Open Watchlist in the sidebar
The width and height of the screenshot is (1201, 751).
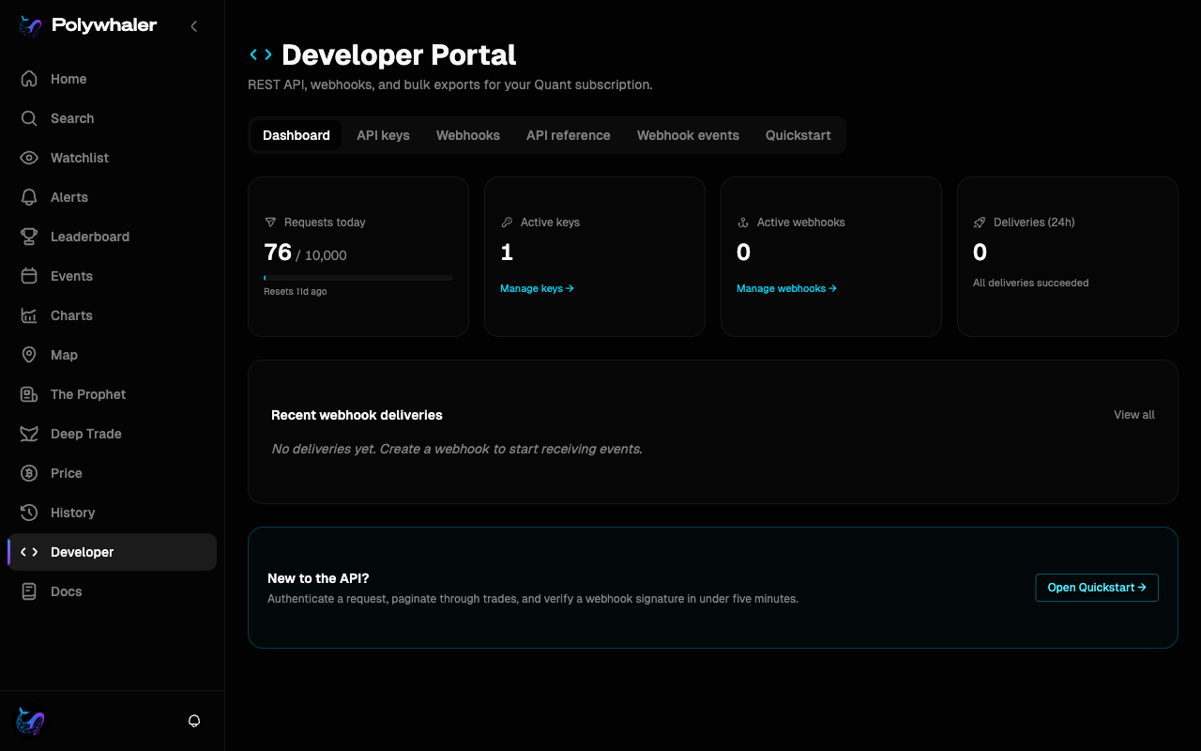pos(112,158)
